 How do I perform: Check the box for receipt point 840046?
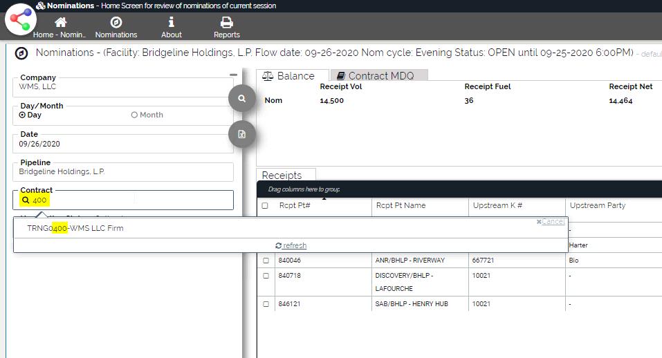point(266,261)
